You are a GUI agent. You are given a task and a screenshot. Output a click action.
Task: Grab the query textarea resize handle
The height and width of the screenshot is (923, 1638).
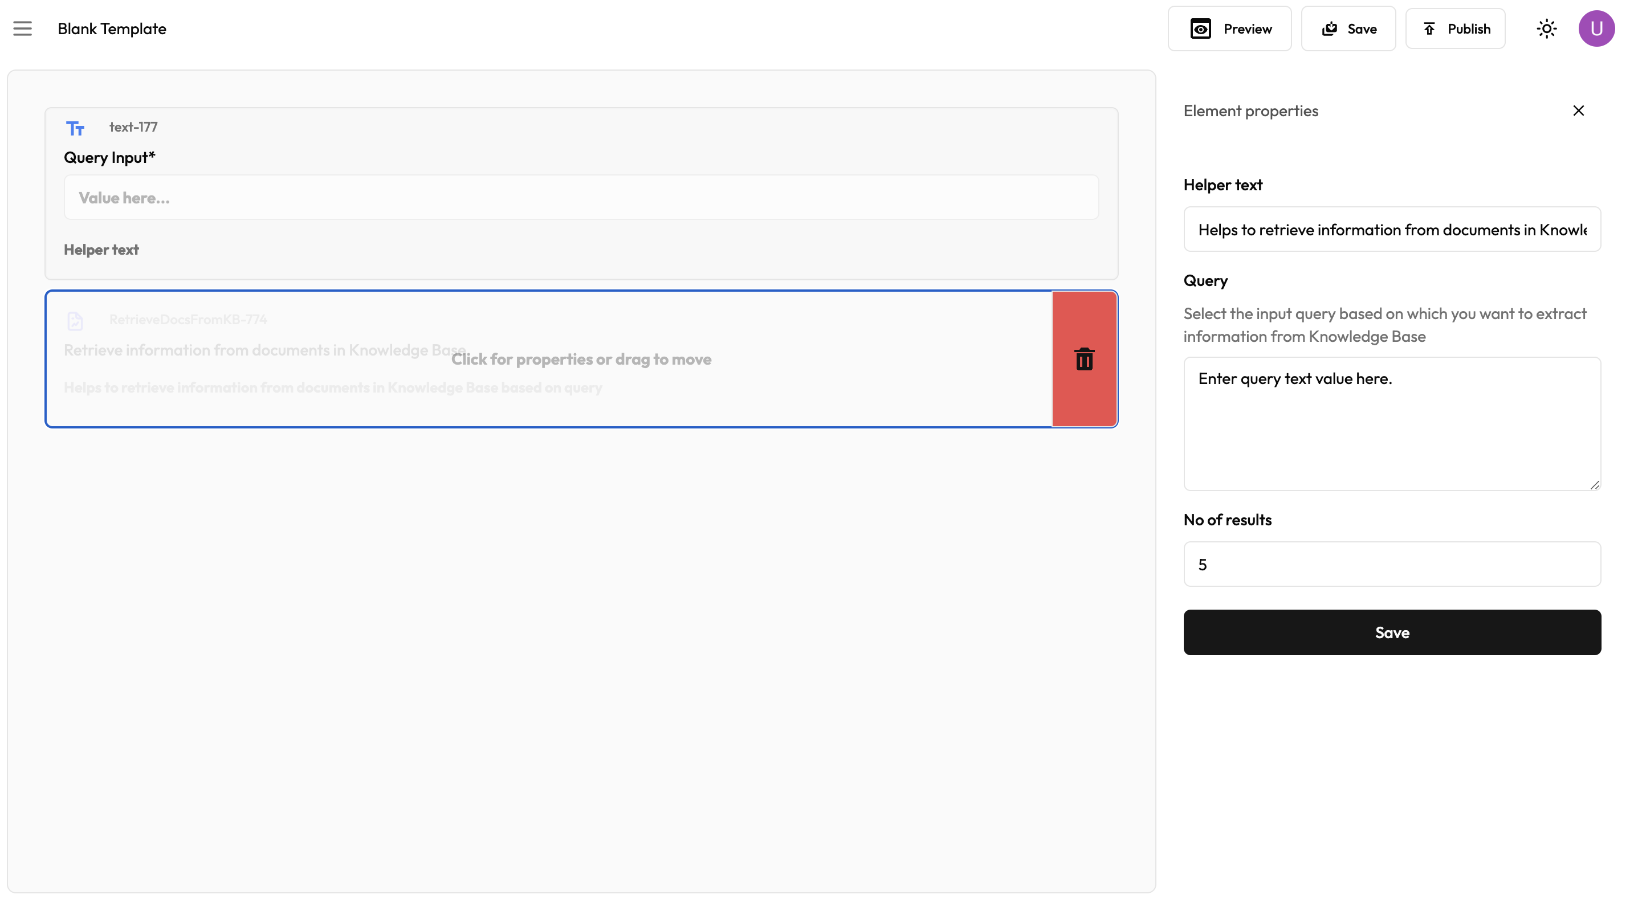(x=1595, y=485)
